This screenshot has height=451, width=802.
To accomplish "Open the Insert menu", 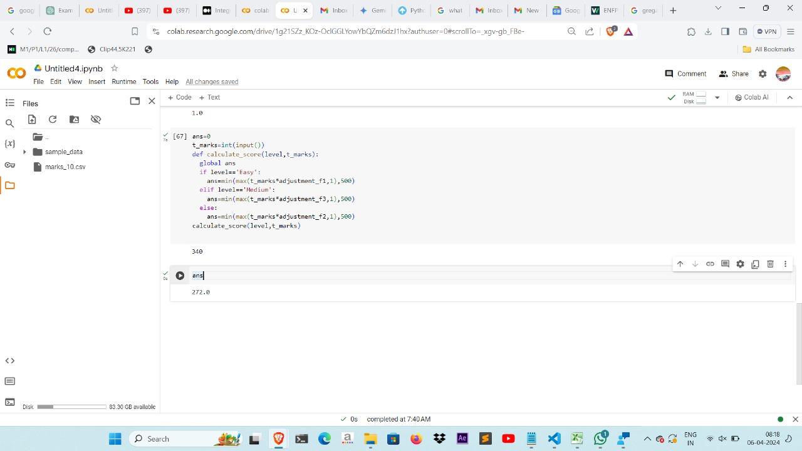I will (96, 81).
